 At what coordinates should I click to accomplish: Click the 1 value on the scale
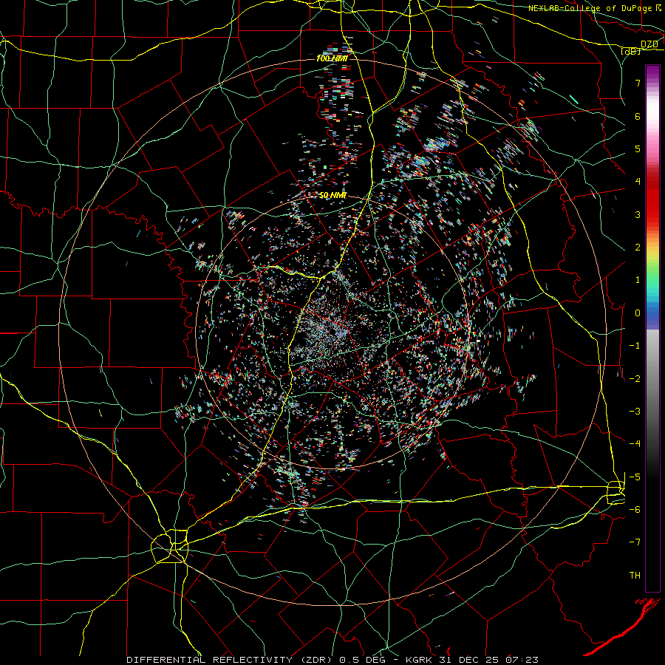[638, 280]
